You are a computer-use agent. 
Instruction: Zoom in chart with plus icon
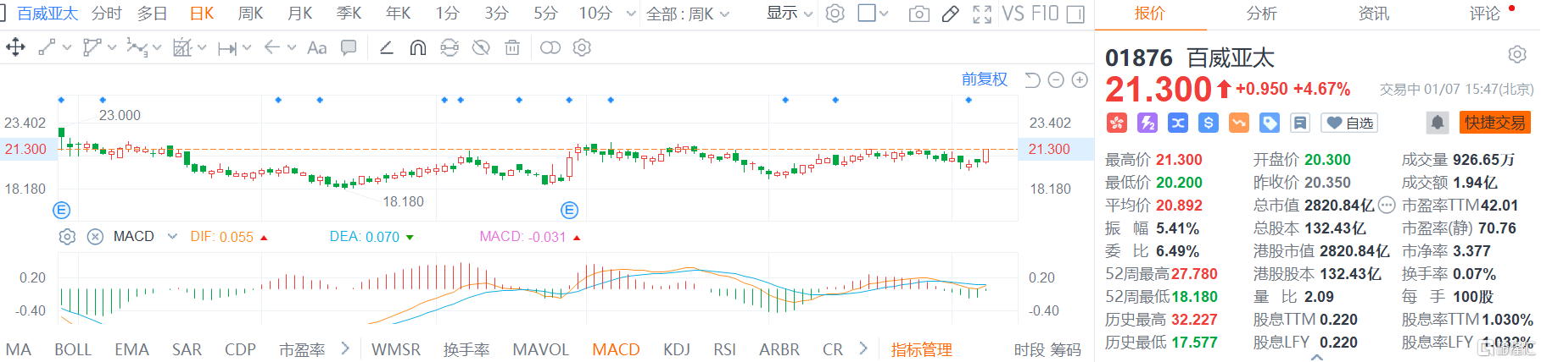[x=1080, y=80]
